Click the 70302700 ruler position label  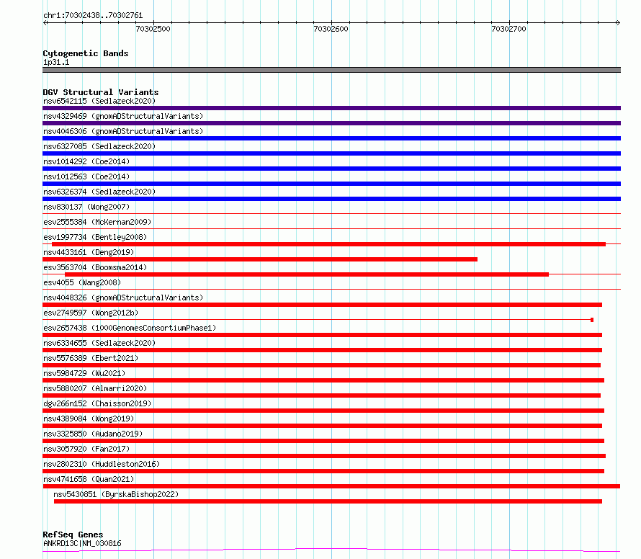click(x=508, y=29)
